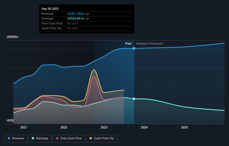Click the earnings value US$26.861m

tap(76, 18)
